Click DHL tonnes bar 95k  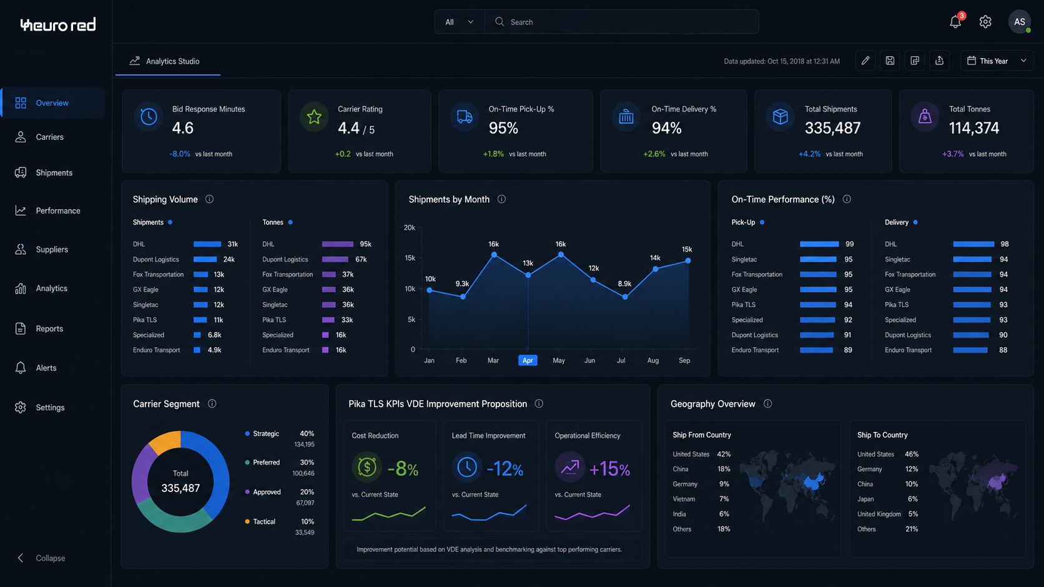coord(338,244)
